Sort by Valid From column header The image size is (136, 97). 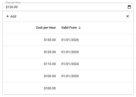69,28
